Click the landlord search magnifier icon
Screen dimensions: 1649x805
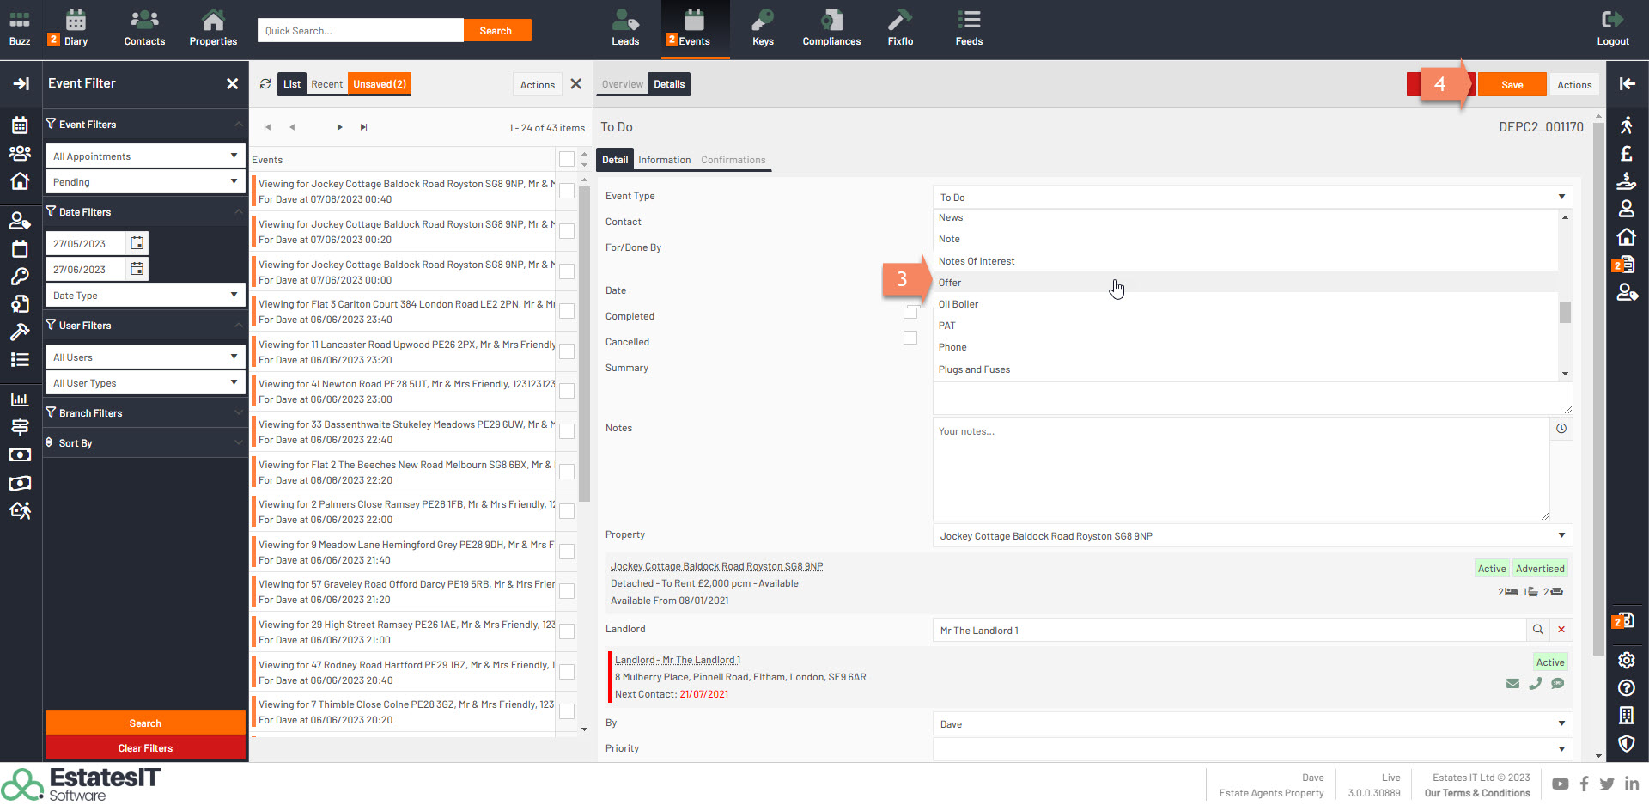1537,630
